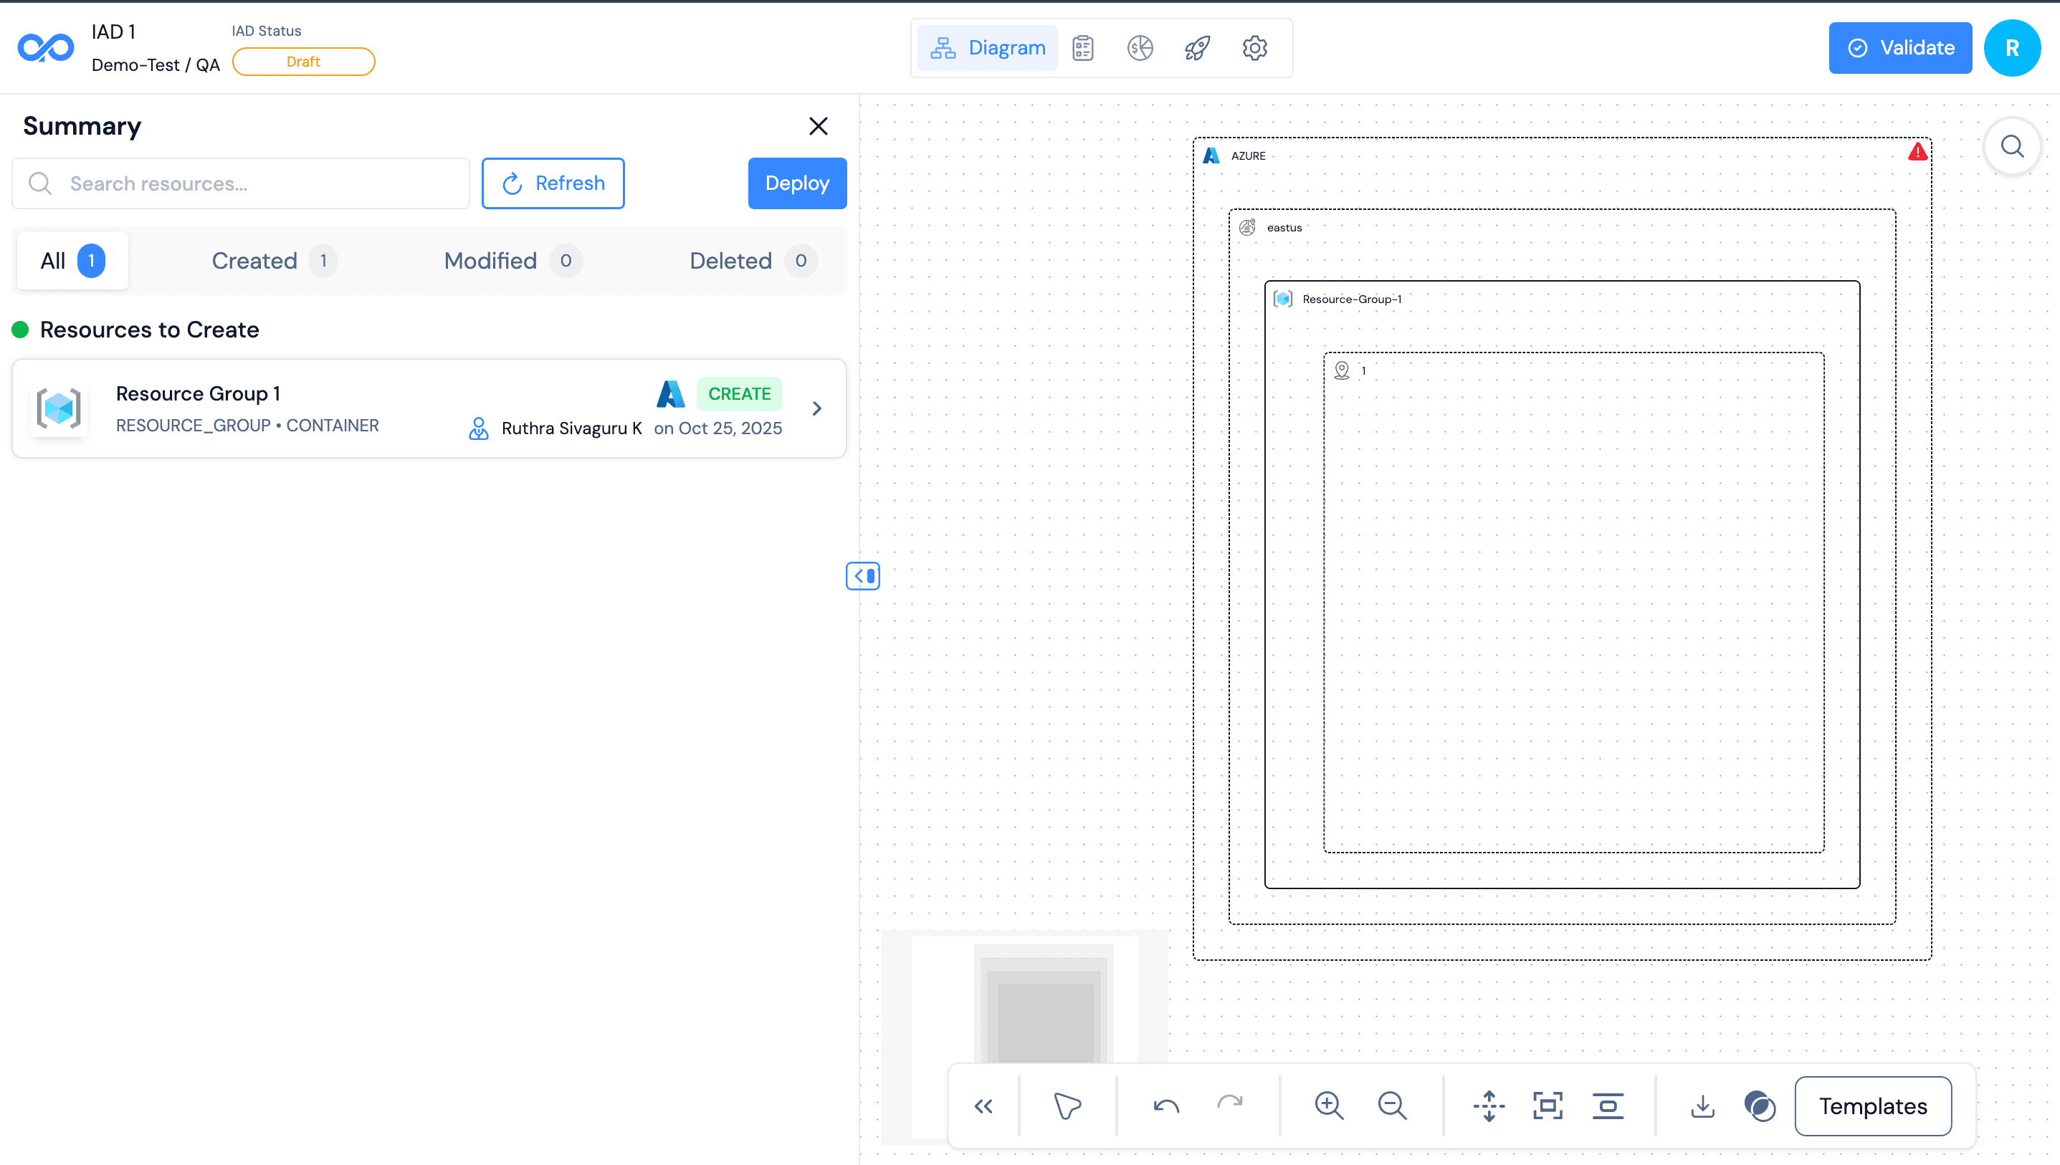Click the clipboard resources list icon
2060x1165 pixels.
pos(1083,48)
